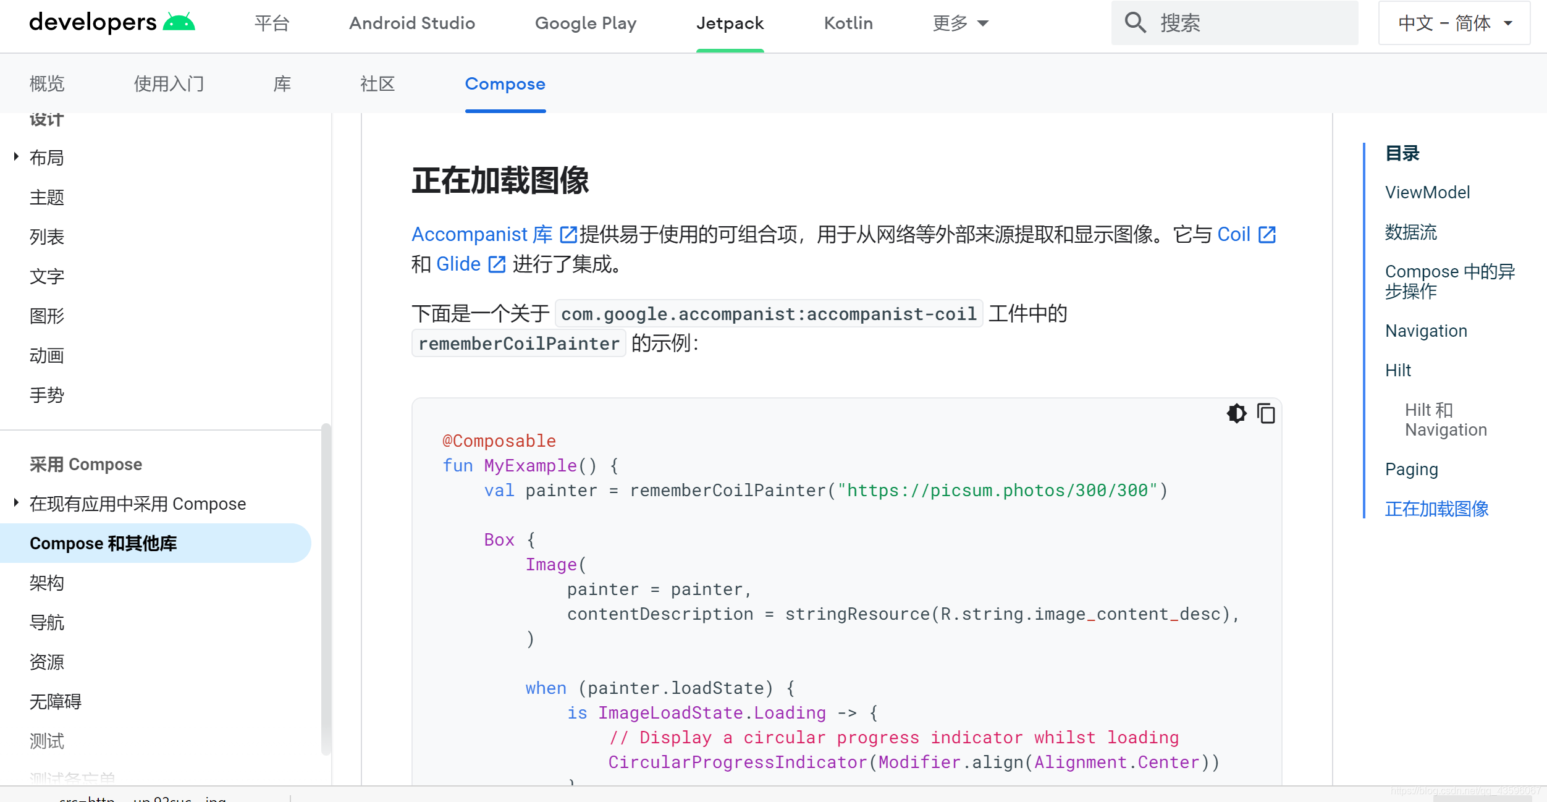This screenshot has height=802, width=1547.
Task: Open the 更多 dropdown menu
Action: 961,23
